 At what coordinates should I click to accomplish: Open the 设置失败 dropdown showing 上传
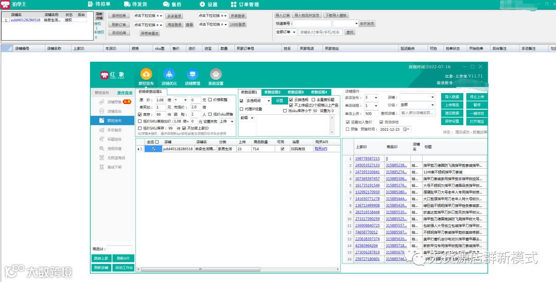(x=227, y=121)
